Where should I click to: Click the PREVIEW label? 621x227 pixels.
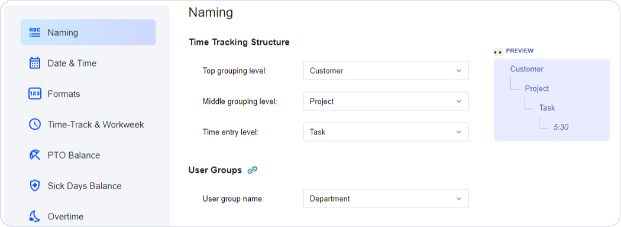[x=520, y=51]
